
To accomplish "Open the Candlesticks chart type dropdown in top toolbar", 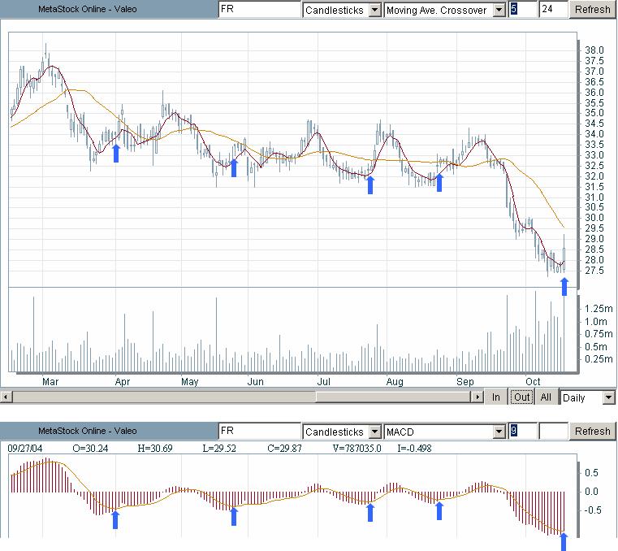I will (374, 10).
